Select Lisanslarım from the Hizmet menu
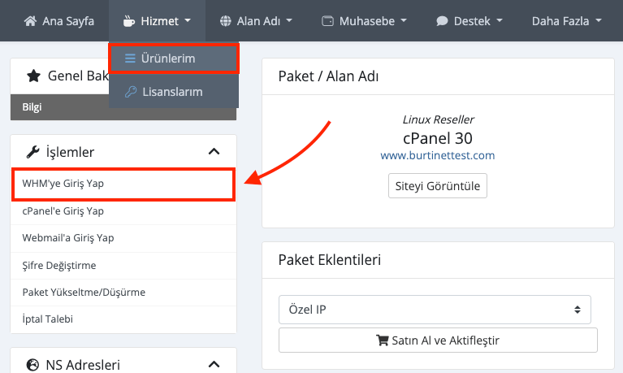 [172, 92]
